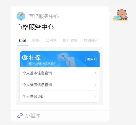Select the 社保 tab
This screenshot has height=125, width=136.
[22, 40]
